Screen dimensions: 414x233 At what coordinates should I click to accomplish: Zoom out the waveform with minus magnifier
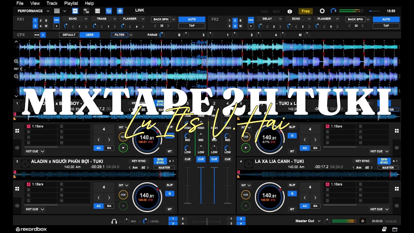16,76
